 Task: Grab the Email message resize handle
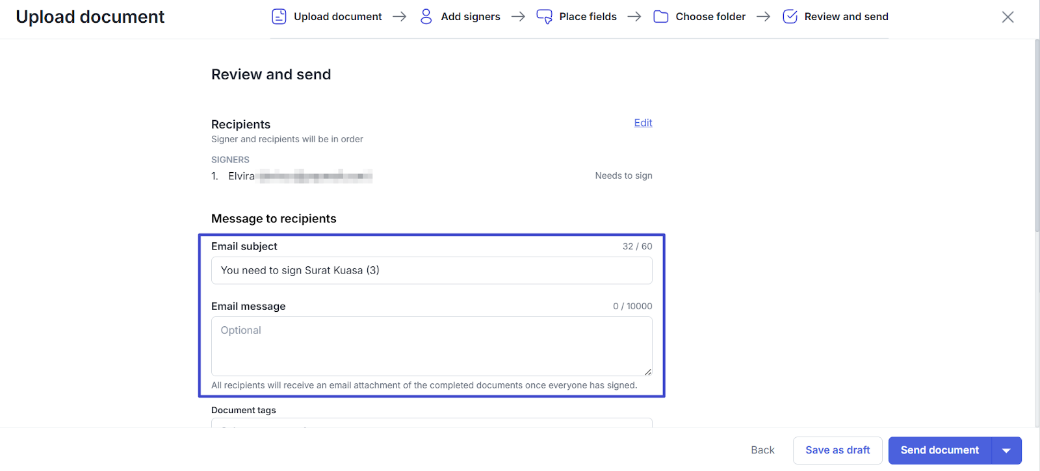click(647, 372)
